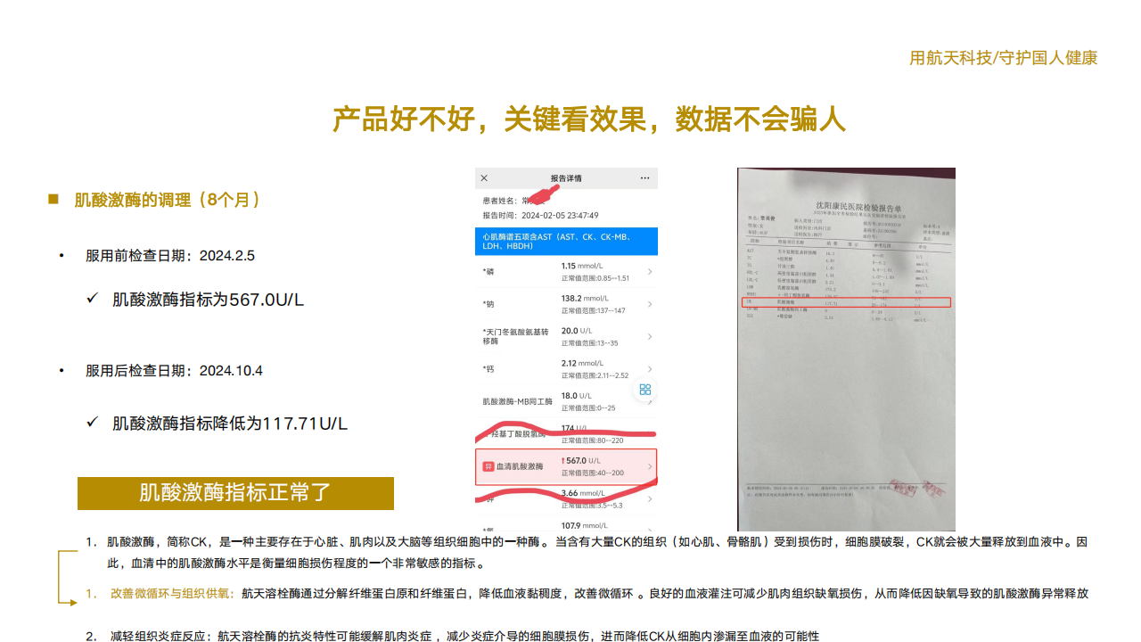This screenshot has height=642, width=1141.
Task: Click the 138.2 mmol/L sodium value
Action: (586, 299)
